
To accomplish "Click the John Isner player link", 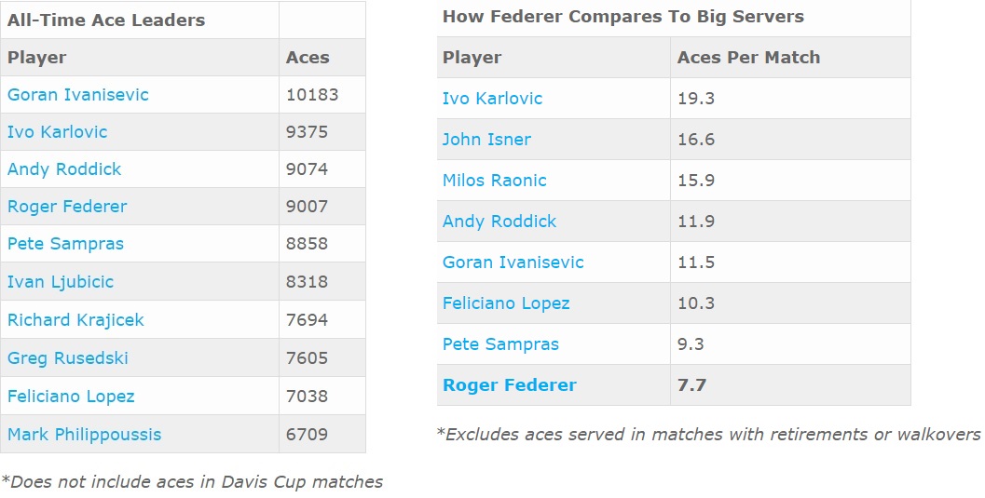I will tap(486, 140).
